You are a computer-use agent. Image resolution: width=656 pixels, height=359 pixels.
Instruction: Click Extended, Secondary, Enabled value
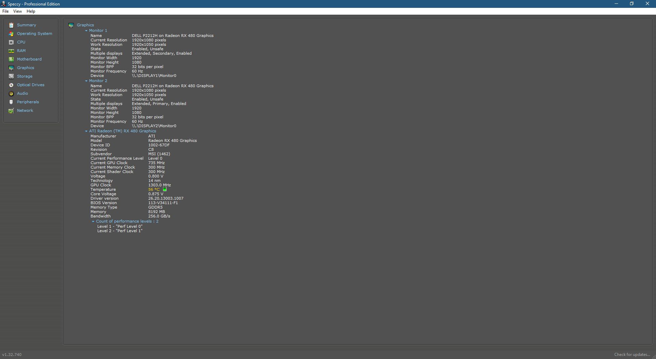(162, 53)
